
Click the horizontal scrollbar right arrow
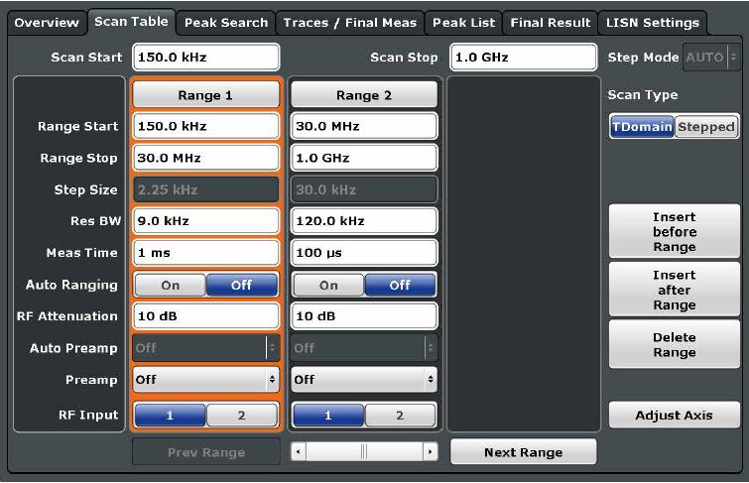point(430,452)
